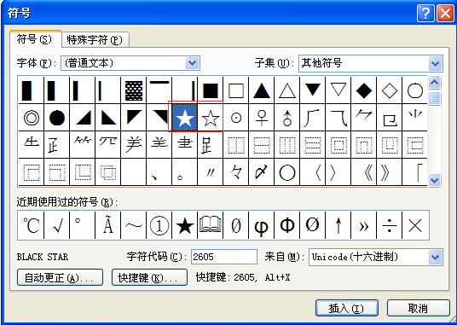Select the left double angle bracket 《
This screenshot has height=325, width=457.
pos(364,172)
